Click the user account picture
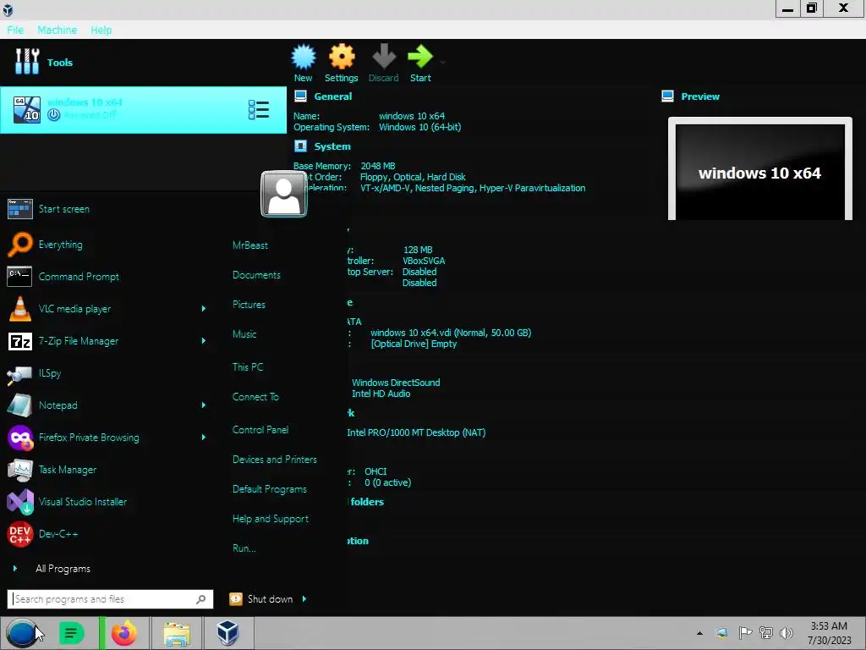866x650 pixels. 284,194
